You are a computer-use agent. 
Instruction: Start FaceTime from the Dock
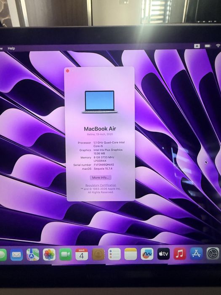pos(65,255)
